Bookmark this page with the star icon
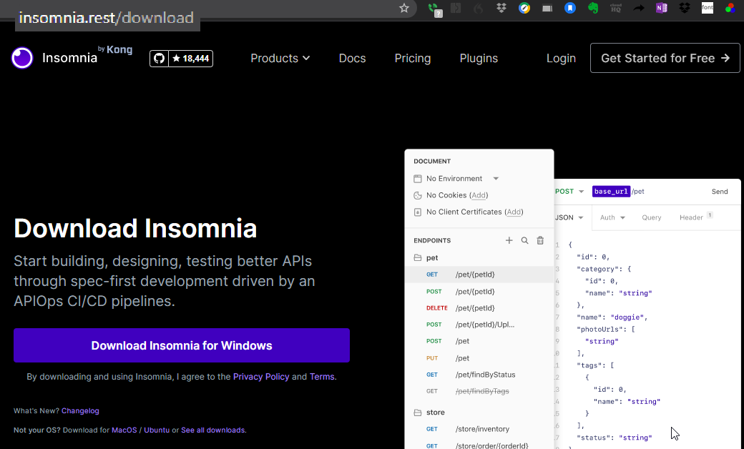 pos(404,9)
